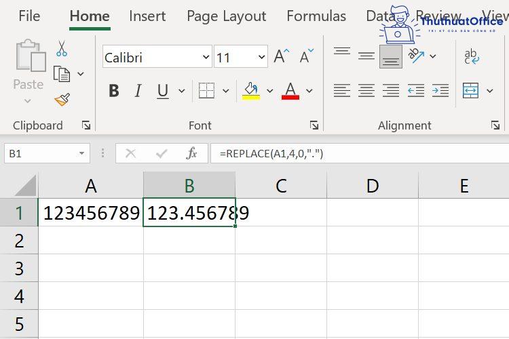Open the Orientation text rotation tool
The width and height of the screenshot is (509, 339).
417,56
